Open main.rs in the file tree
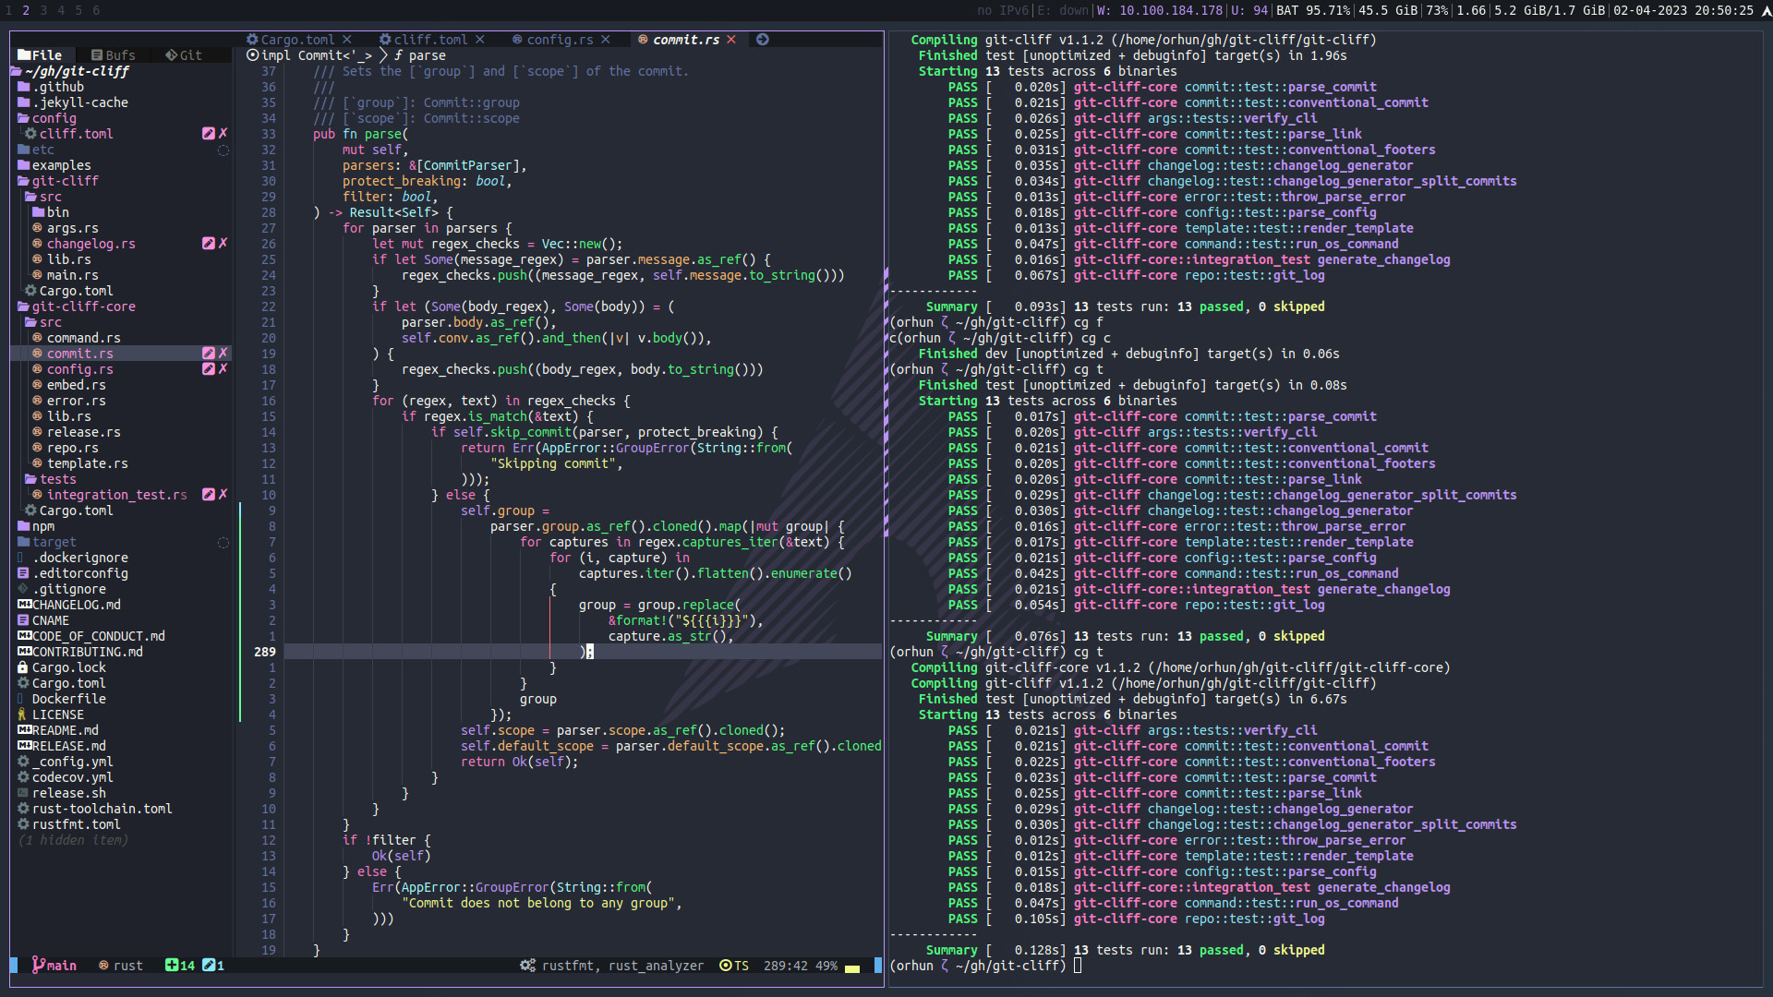The height and width of the screenshot is (997, 1773). pos(72,275)
